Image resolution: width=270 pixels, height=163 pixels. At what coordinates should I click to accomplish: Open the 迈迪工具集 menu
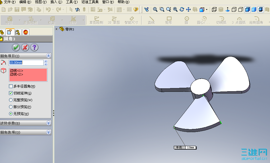[x=90, y=2]
